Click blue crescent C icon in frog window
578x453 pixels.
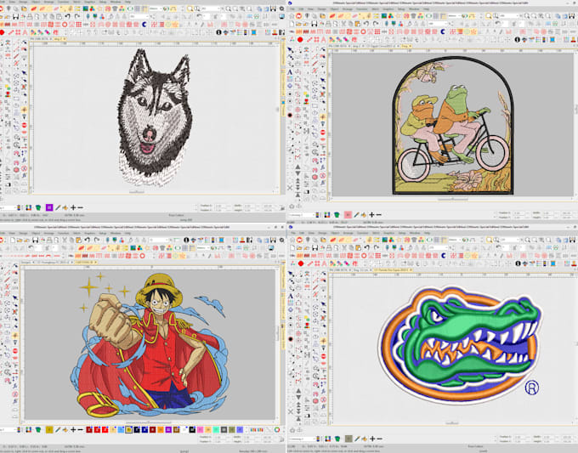(x=443, y=31)
